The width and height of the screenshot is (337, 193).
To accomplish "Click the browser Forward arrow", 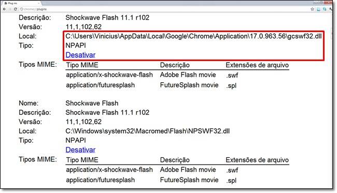I will click(10, 9).
